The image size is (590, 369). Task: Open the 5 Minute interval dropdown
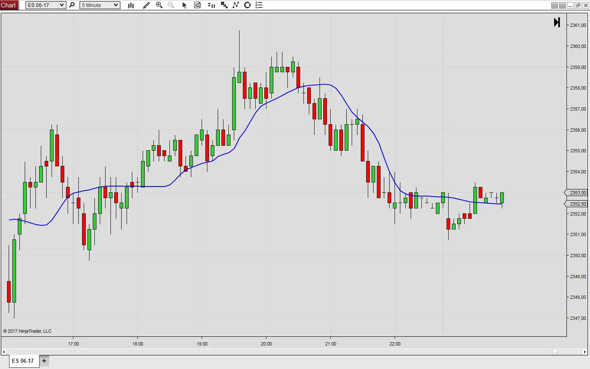[100, 5]
